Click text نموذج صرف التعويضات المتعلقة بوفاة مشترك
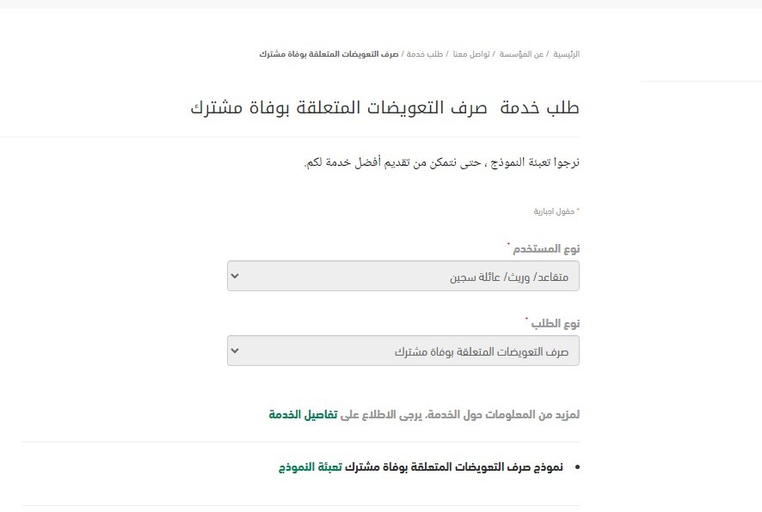This screenshot has height=512, width=762. [x=454, y=466]
